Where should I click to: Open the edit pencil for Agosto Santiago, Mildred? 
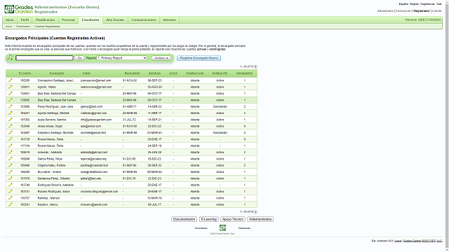click(11, 113)
